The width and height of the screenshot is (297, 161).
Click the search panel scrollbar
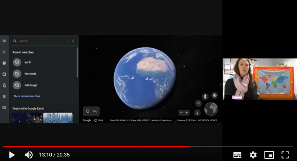77,62
